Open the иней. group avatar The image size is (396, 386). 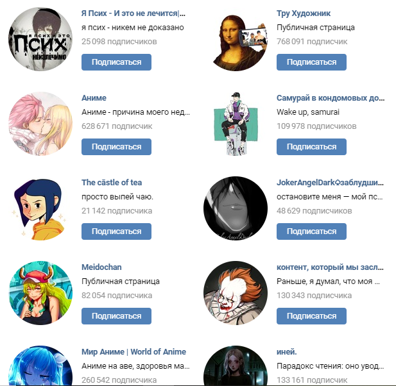pos(236,365)
